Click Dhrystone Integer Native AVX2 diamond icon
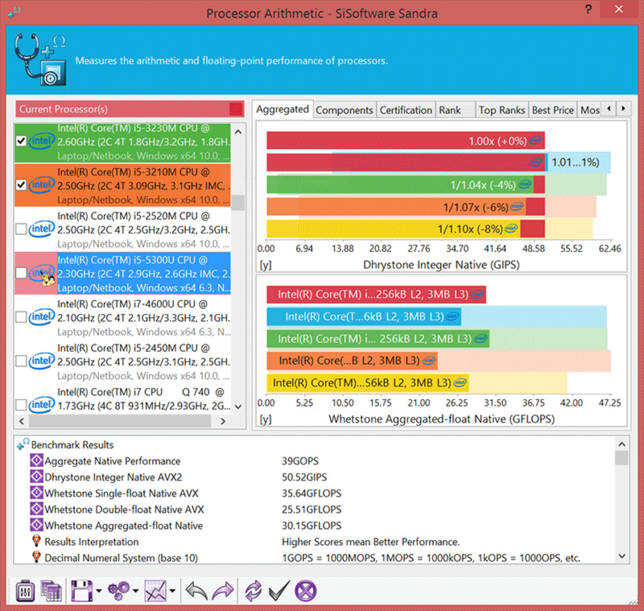Viewport: 644px width, 611px height. coord(36,477)
